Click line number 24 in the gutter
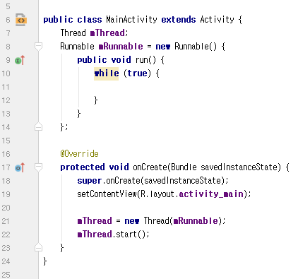Screen dimensions: 298x279 6,261
